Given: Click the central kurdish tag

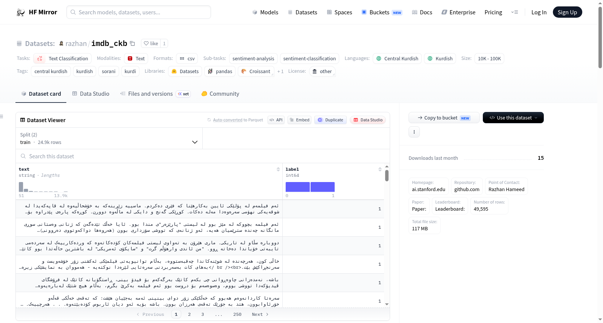Looking at the screenshot, I should [x=51, y=71].
